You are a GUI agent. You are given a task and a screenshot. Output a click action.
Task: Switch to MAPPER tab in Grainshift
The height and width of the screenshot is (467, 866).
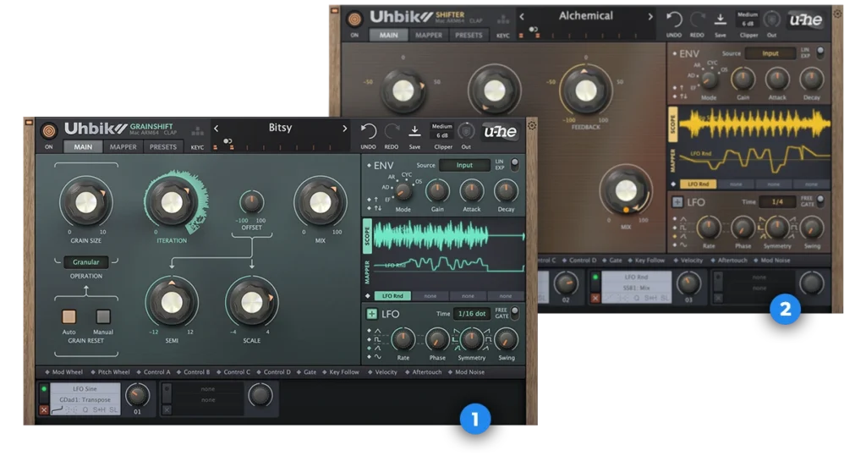tap(123, 146)
